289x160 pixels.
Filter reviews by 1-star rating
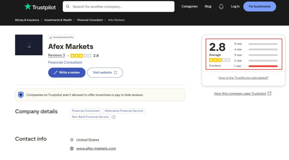click(263, 66)
